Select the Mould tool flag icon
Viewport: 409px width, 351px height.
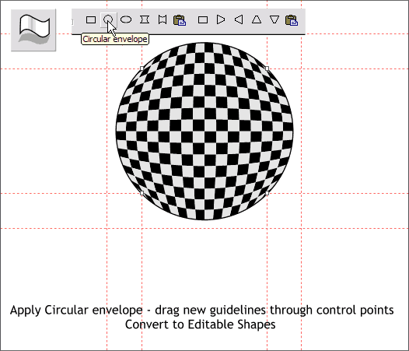coord(33,30)
